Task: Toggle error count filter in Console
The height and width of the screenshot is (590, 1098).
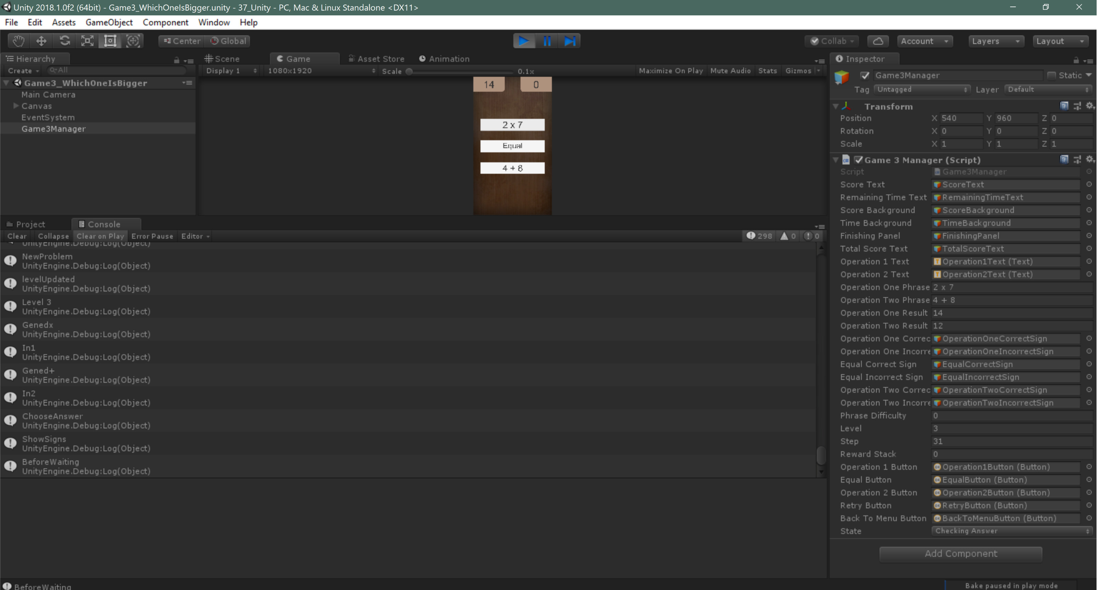Action: [x=812, y=236]
